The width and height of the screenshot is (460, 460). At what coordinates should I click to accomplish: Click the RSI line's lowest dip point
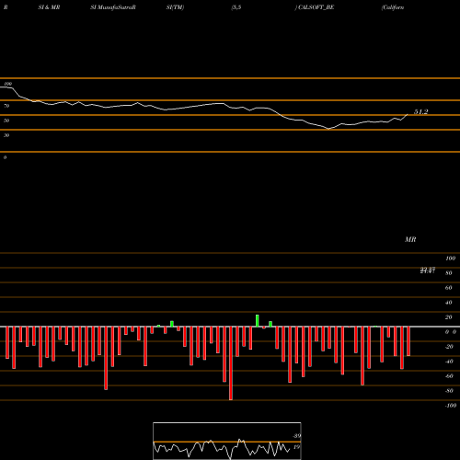pyautogui.click(x=328, y=129)
